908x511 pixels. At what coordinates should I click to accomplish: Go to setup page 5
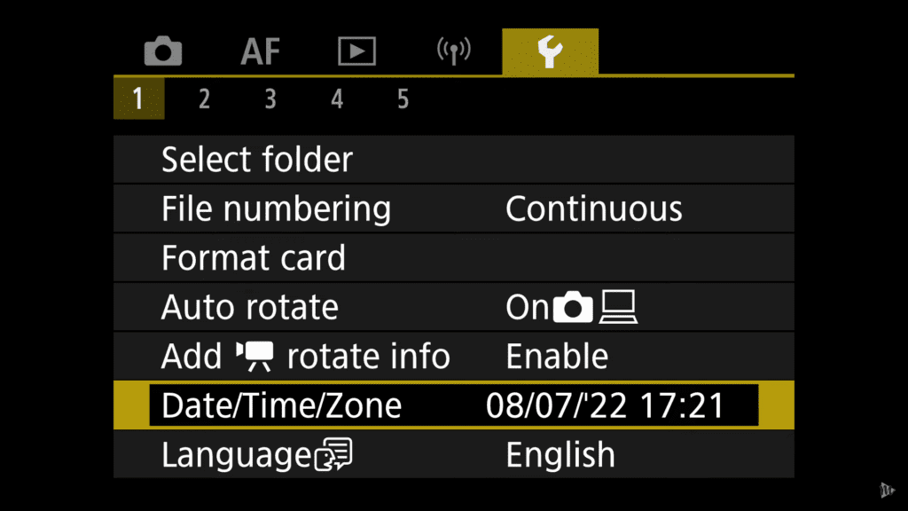click(403, 99)
